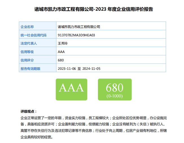
Task: Select validity period 2023-11-06 至 2024-11-05
Action: tap(79, 69)
